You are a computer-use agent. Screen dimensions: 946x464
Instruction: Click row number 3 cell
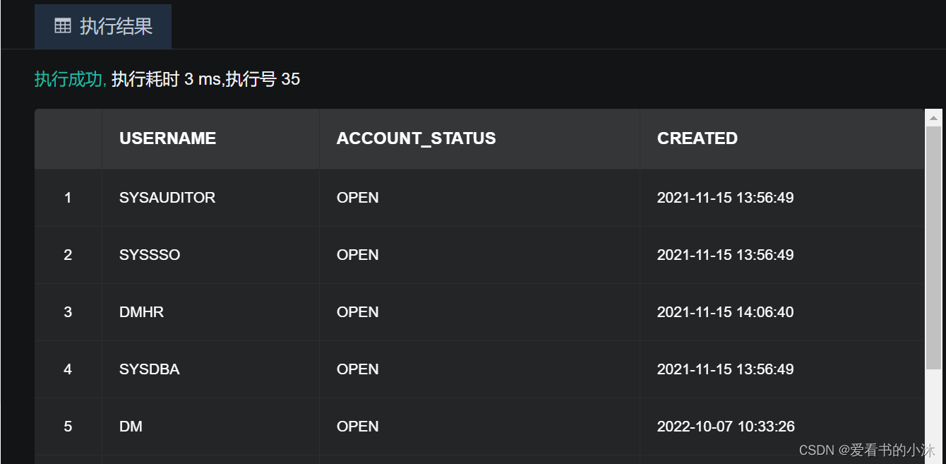point(68,312)
